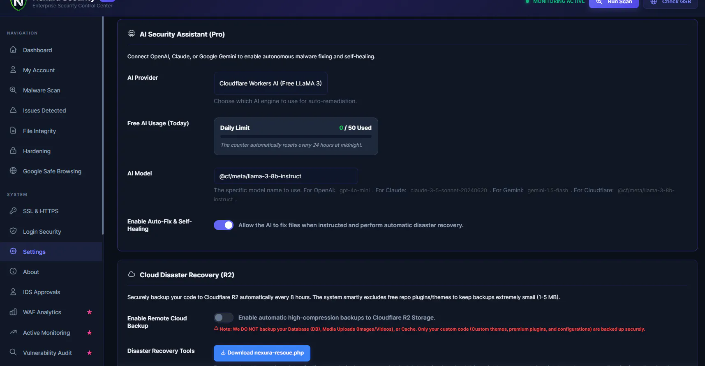Open the About page
This screenshot has height=366, width=705.
(51, 272)
